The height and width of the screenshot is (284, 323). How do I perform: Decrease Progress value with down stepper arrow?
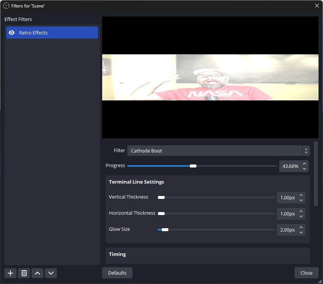(x=304, y=169)
